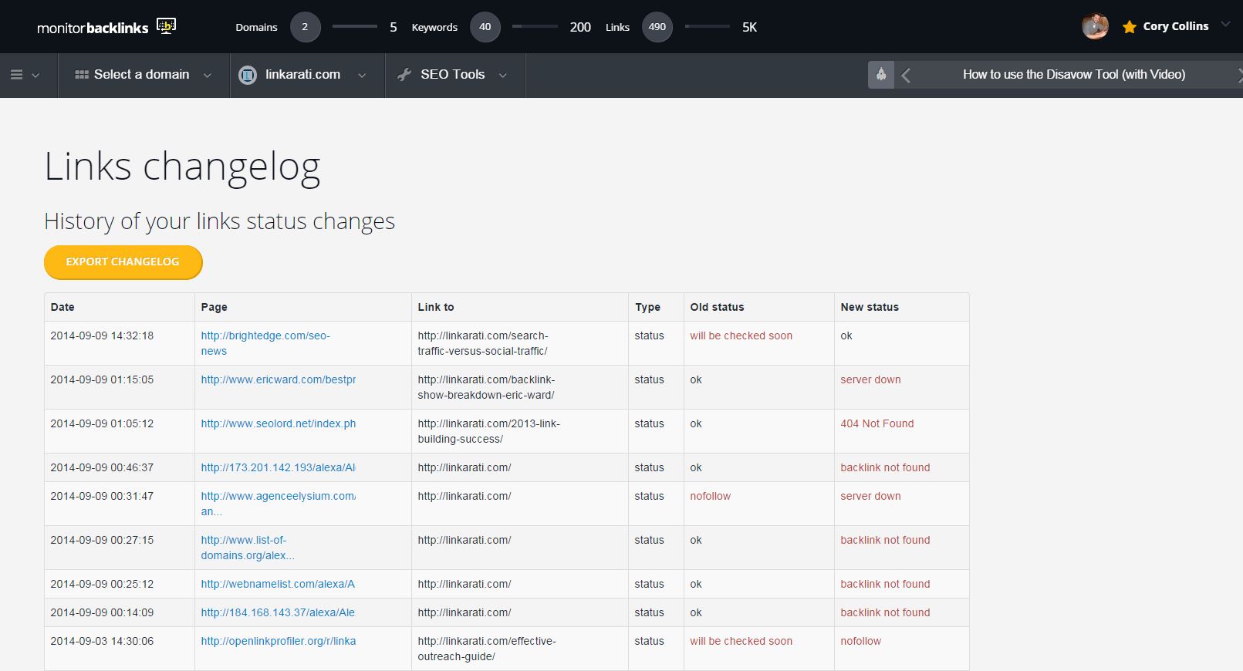Open Cory Collins account dropdown arrow

pos(1225,25)
